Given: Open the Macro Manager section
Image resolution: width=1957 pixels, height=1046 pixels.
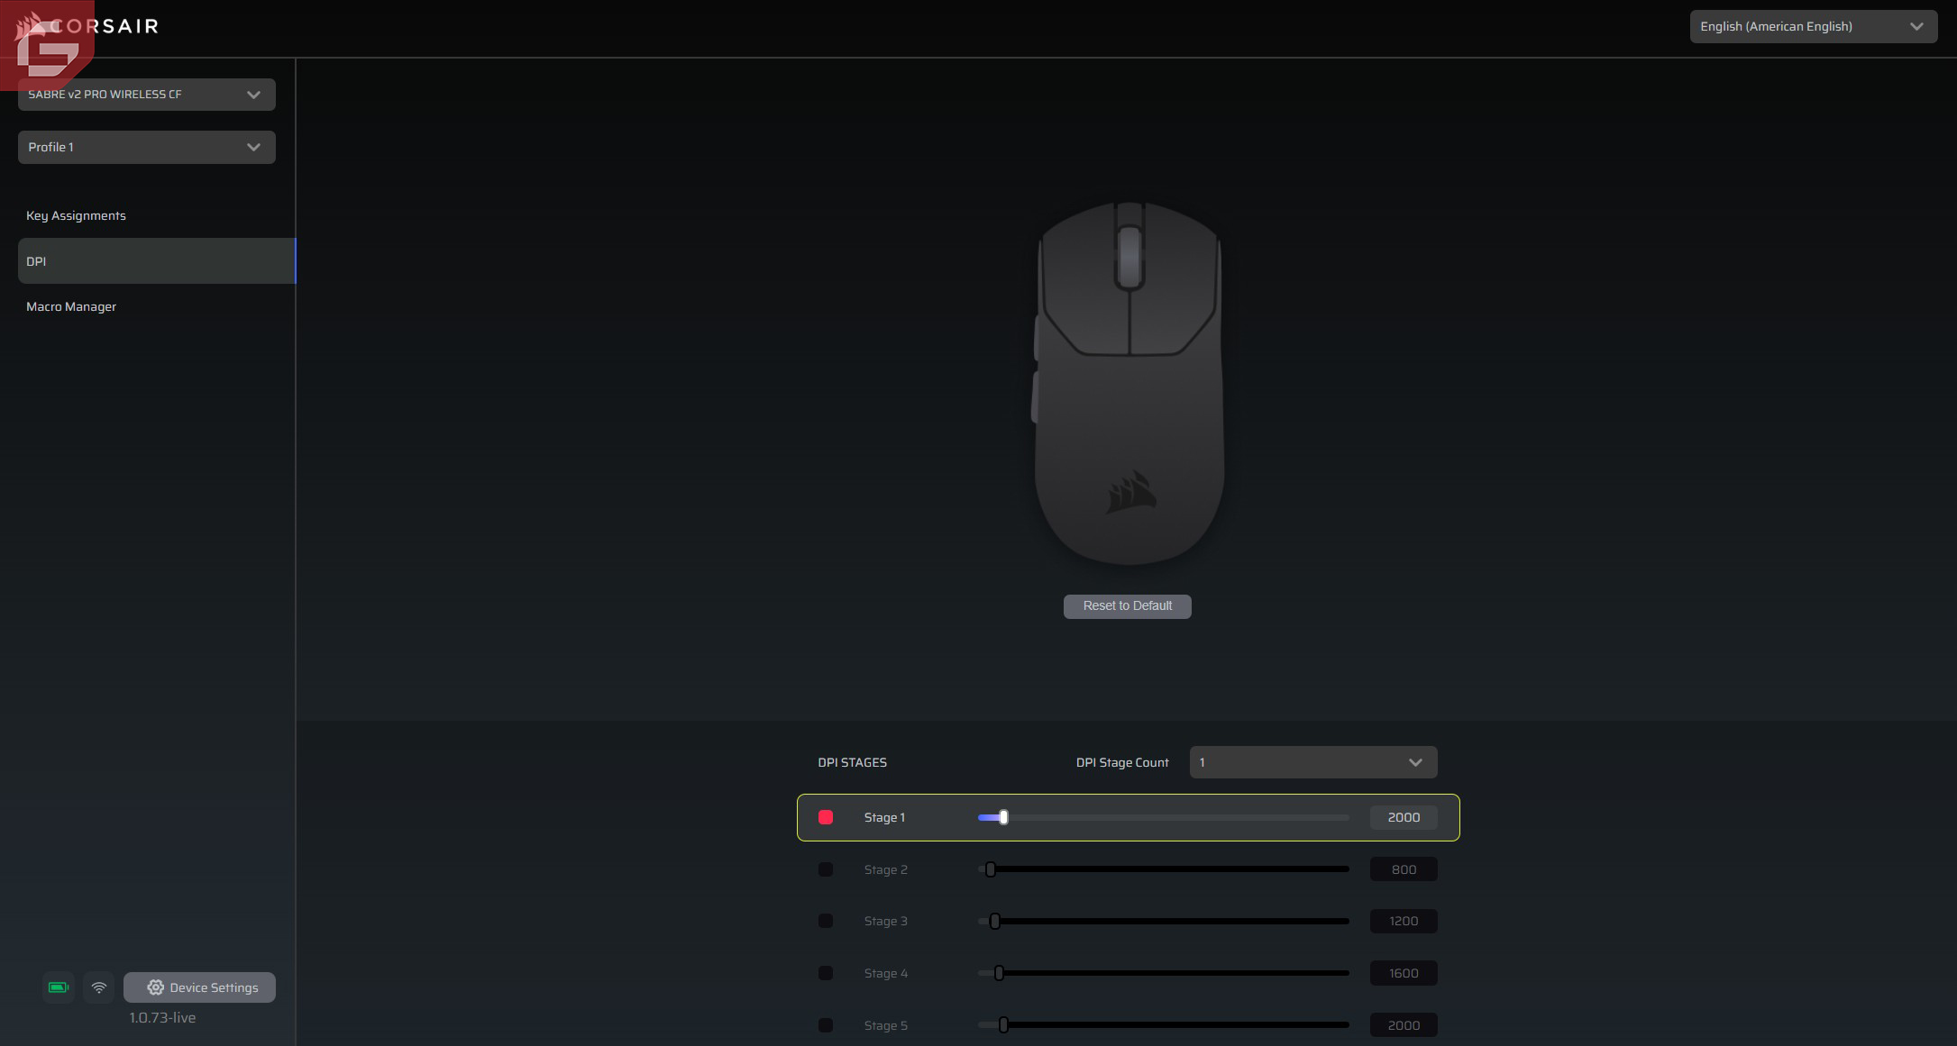Looking at the screenshot, I should (x=71, y=306).
